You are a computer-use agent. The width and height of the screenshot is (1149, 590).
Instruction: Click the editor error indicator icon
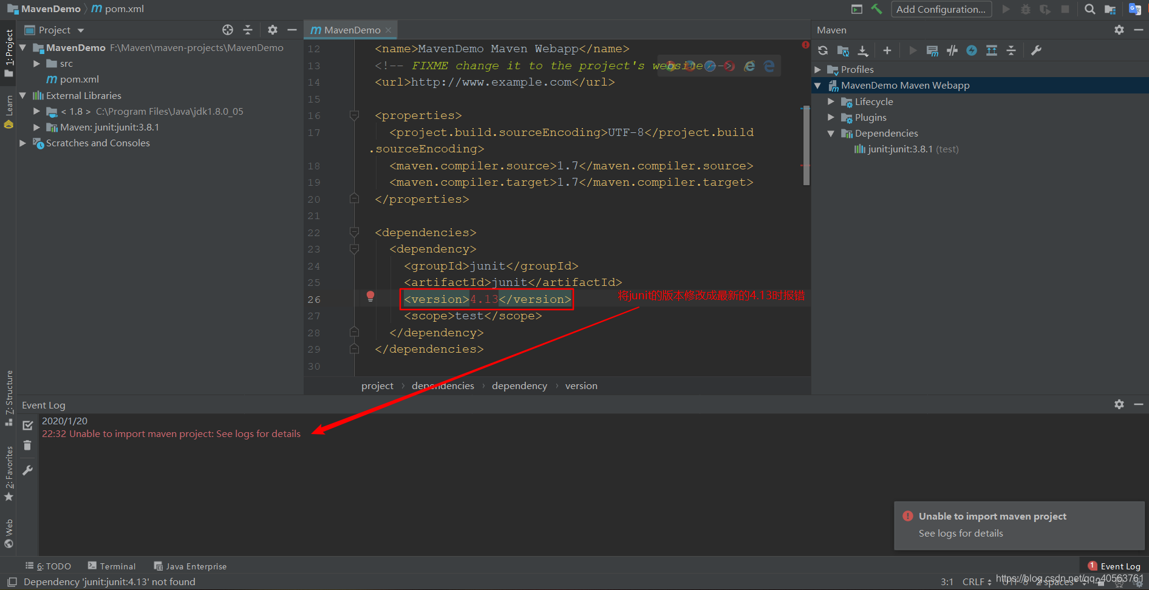pyautogui.click(x=805, y=44)
